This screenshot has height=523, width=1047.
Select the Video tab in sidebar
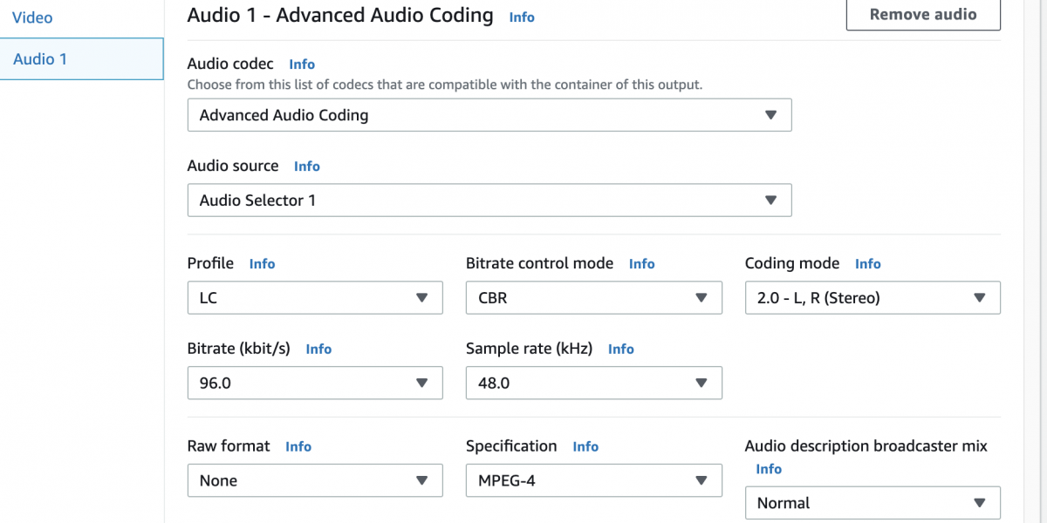(x=32, y=17)
